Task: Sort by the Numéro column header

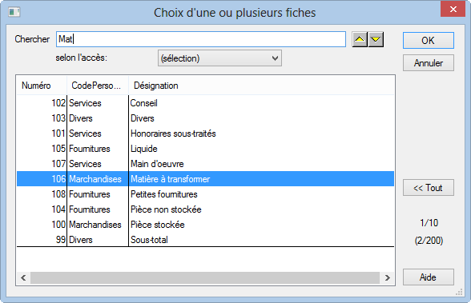Action: point(42,86)
